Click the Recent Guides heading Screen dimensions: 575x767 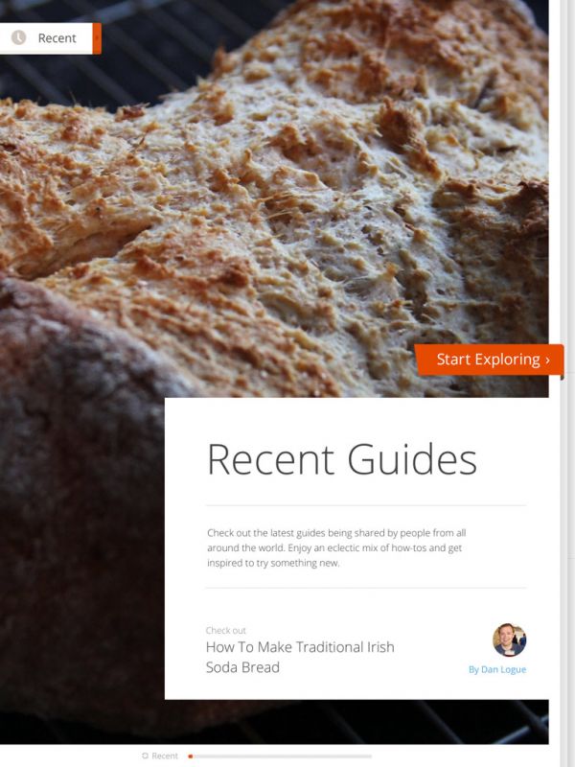click(342, 459)
